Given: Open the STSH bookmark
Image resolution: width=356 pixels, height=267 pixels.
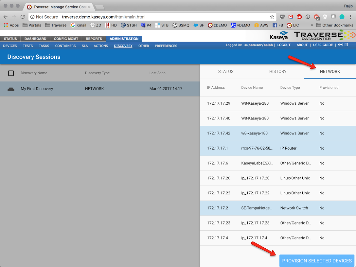Looking at the screenshot, I should point(129,25).
